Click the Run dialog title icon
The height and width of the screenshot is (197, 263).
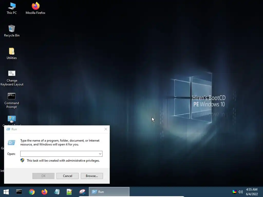pos(8,129)
